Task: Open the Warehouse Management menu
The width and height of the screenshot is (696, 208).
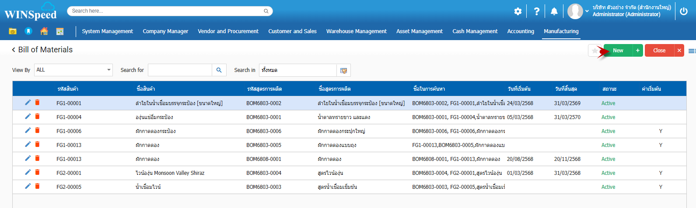Action: click(x=356, y=31)
